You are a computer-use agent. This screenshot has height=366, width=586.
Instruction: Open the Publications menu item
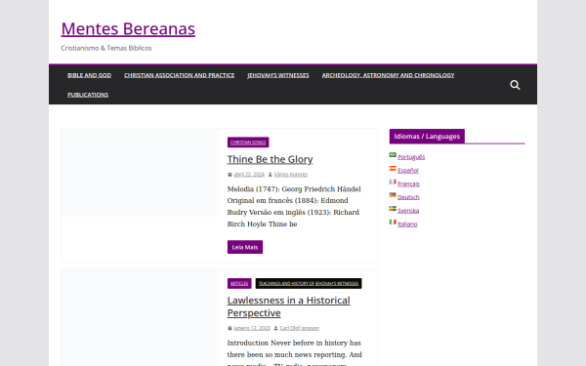(88, 95)
